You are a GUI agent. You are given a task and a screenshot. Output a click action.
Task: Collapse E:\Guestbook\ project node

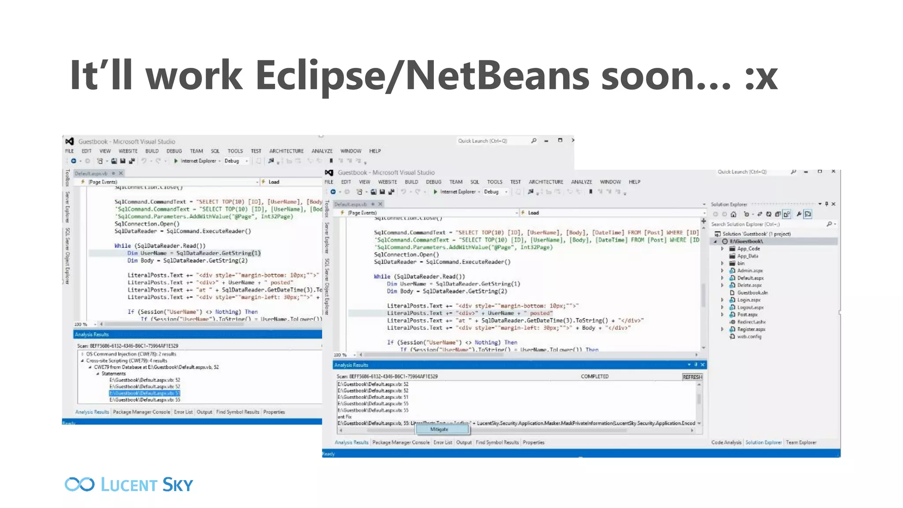tap(715, 242)
